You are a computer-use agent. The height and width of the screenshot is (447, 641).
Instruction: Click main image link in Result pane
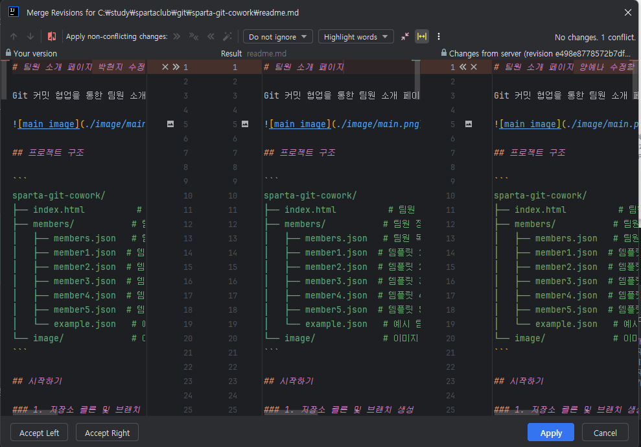point(300,124)
